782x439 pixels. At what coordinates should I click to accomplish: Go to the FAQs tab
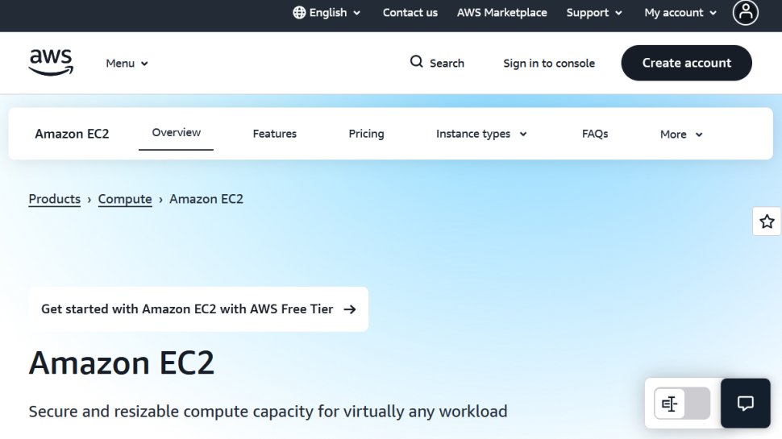(x=595, y=134)
